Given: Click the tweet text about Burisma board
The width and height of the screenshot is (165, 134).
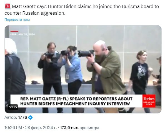Looking at the screenshot, I should (x=82, y=10).
